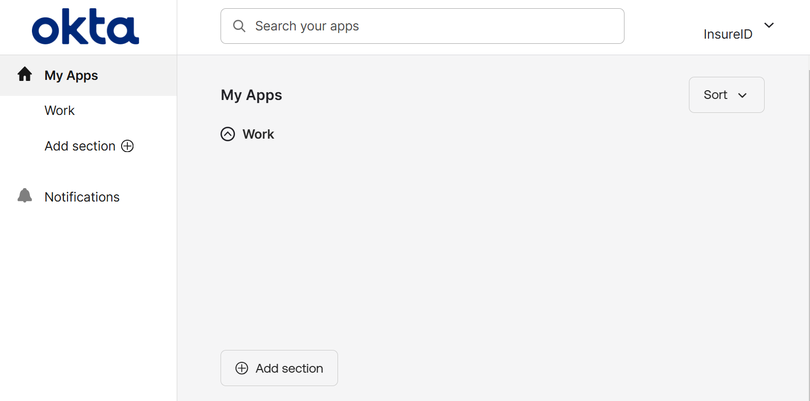Click the My Apps page heading
Viewport: 810px width, 401px height.
[x=251, y=95]
